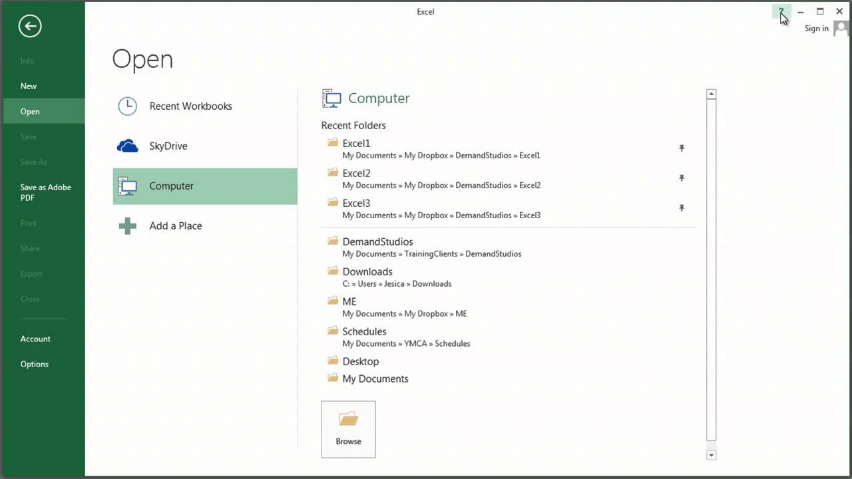Click the Excel2 folder icon
Screen dimensions: 852x479
click(x=333, y=172)
